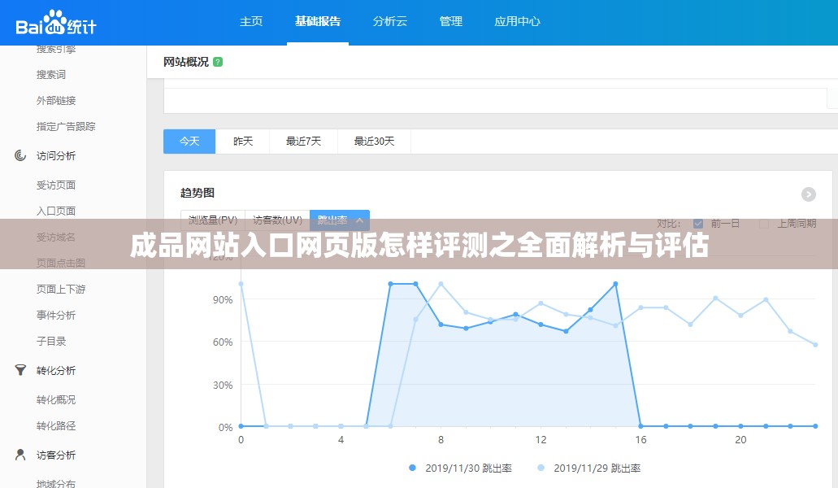838x488 pixels.
Task: Click the 访客分析 person icon
Action: 20,455
